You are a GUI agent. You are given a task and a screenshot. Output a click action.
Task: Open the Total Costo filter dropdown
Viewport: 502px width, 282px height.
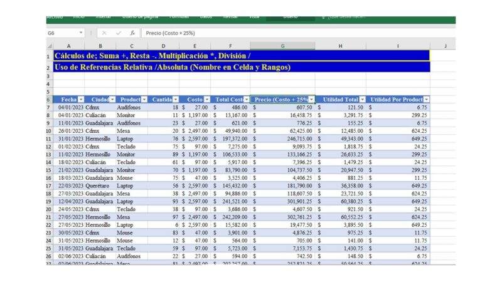pos(246,100)
